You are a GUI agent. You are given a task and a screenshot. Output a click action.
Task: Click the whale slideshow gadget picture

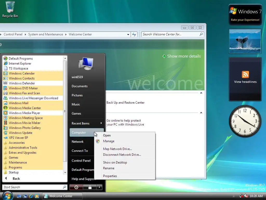[245, 41]
